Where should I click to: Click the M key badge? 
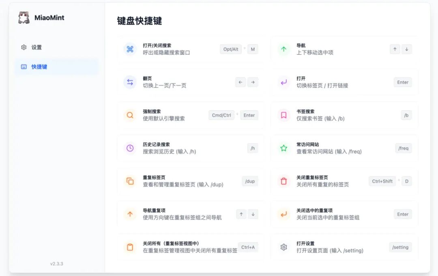point(253,49)
